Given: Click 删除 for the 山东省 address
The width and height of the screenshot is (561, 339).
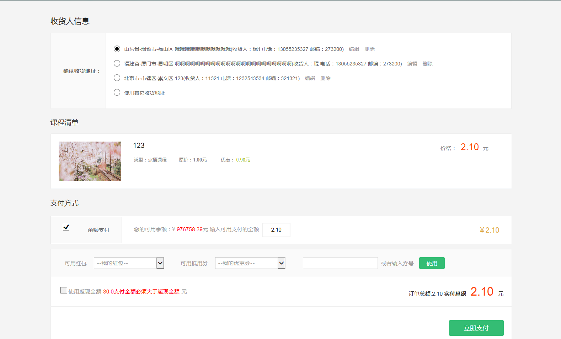Looking at the screenshot, I should point(369,49).
